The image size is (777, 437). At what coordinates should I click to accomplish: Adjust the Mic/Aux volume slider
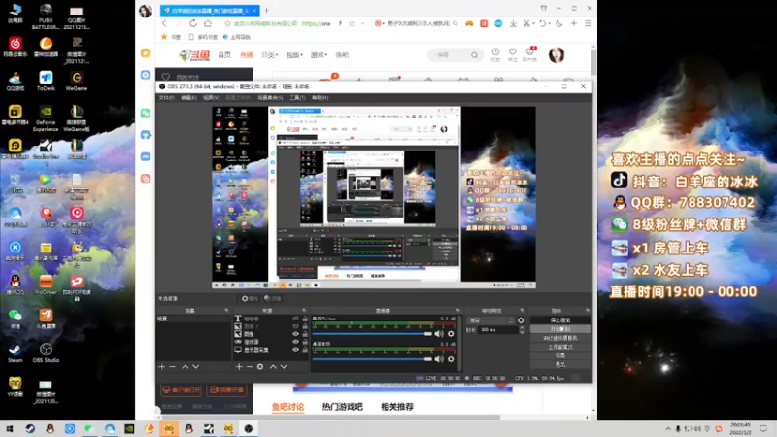pos(372,334)
